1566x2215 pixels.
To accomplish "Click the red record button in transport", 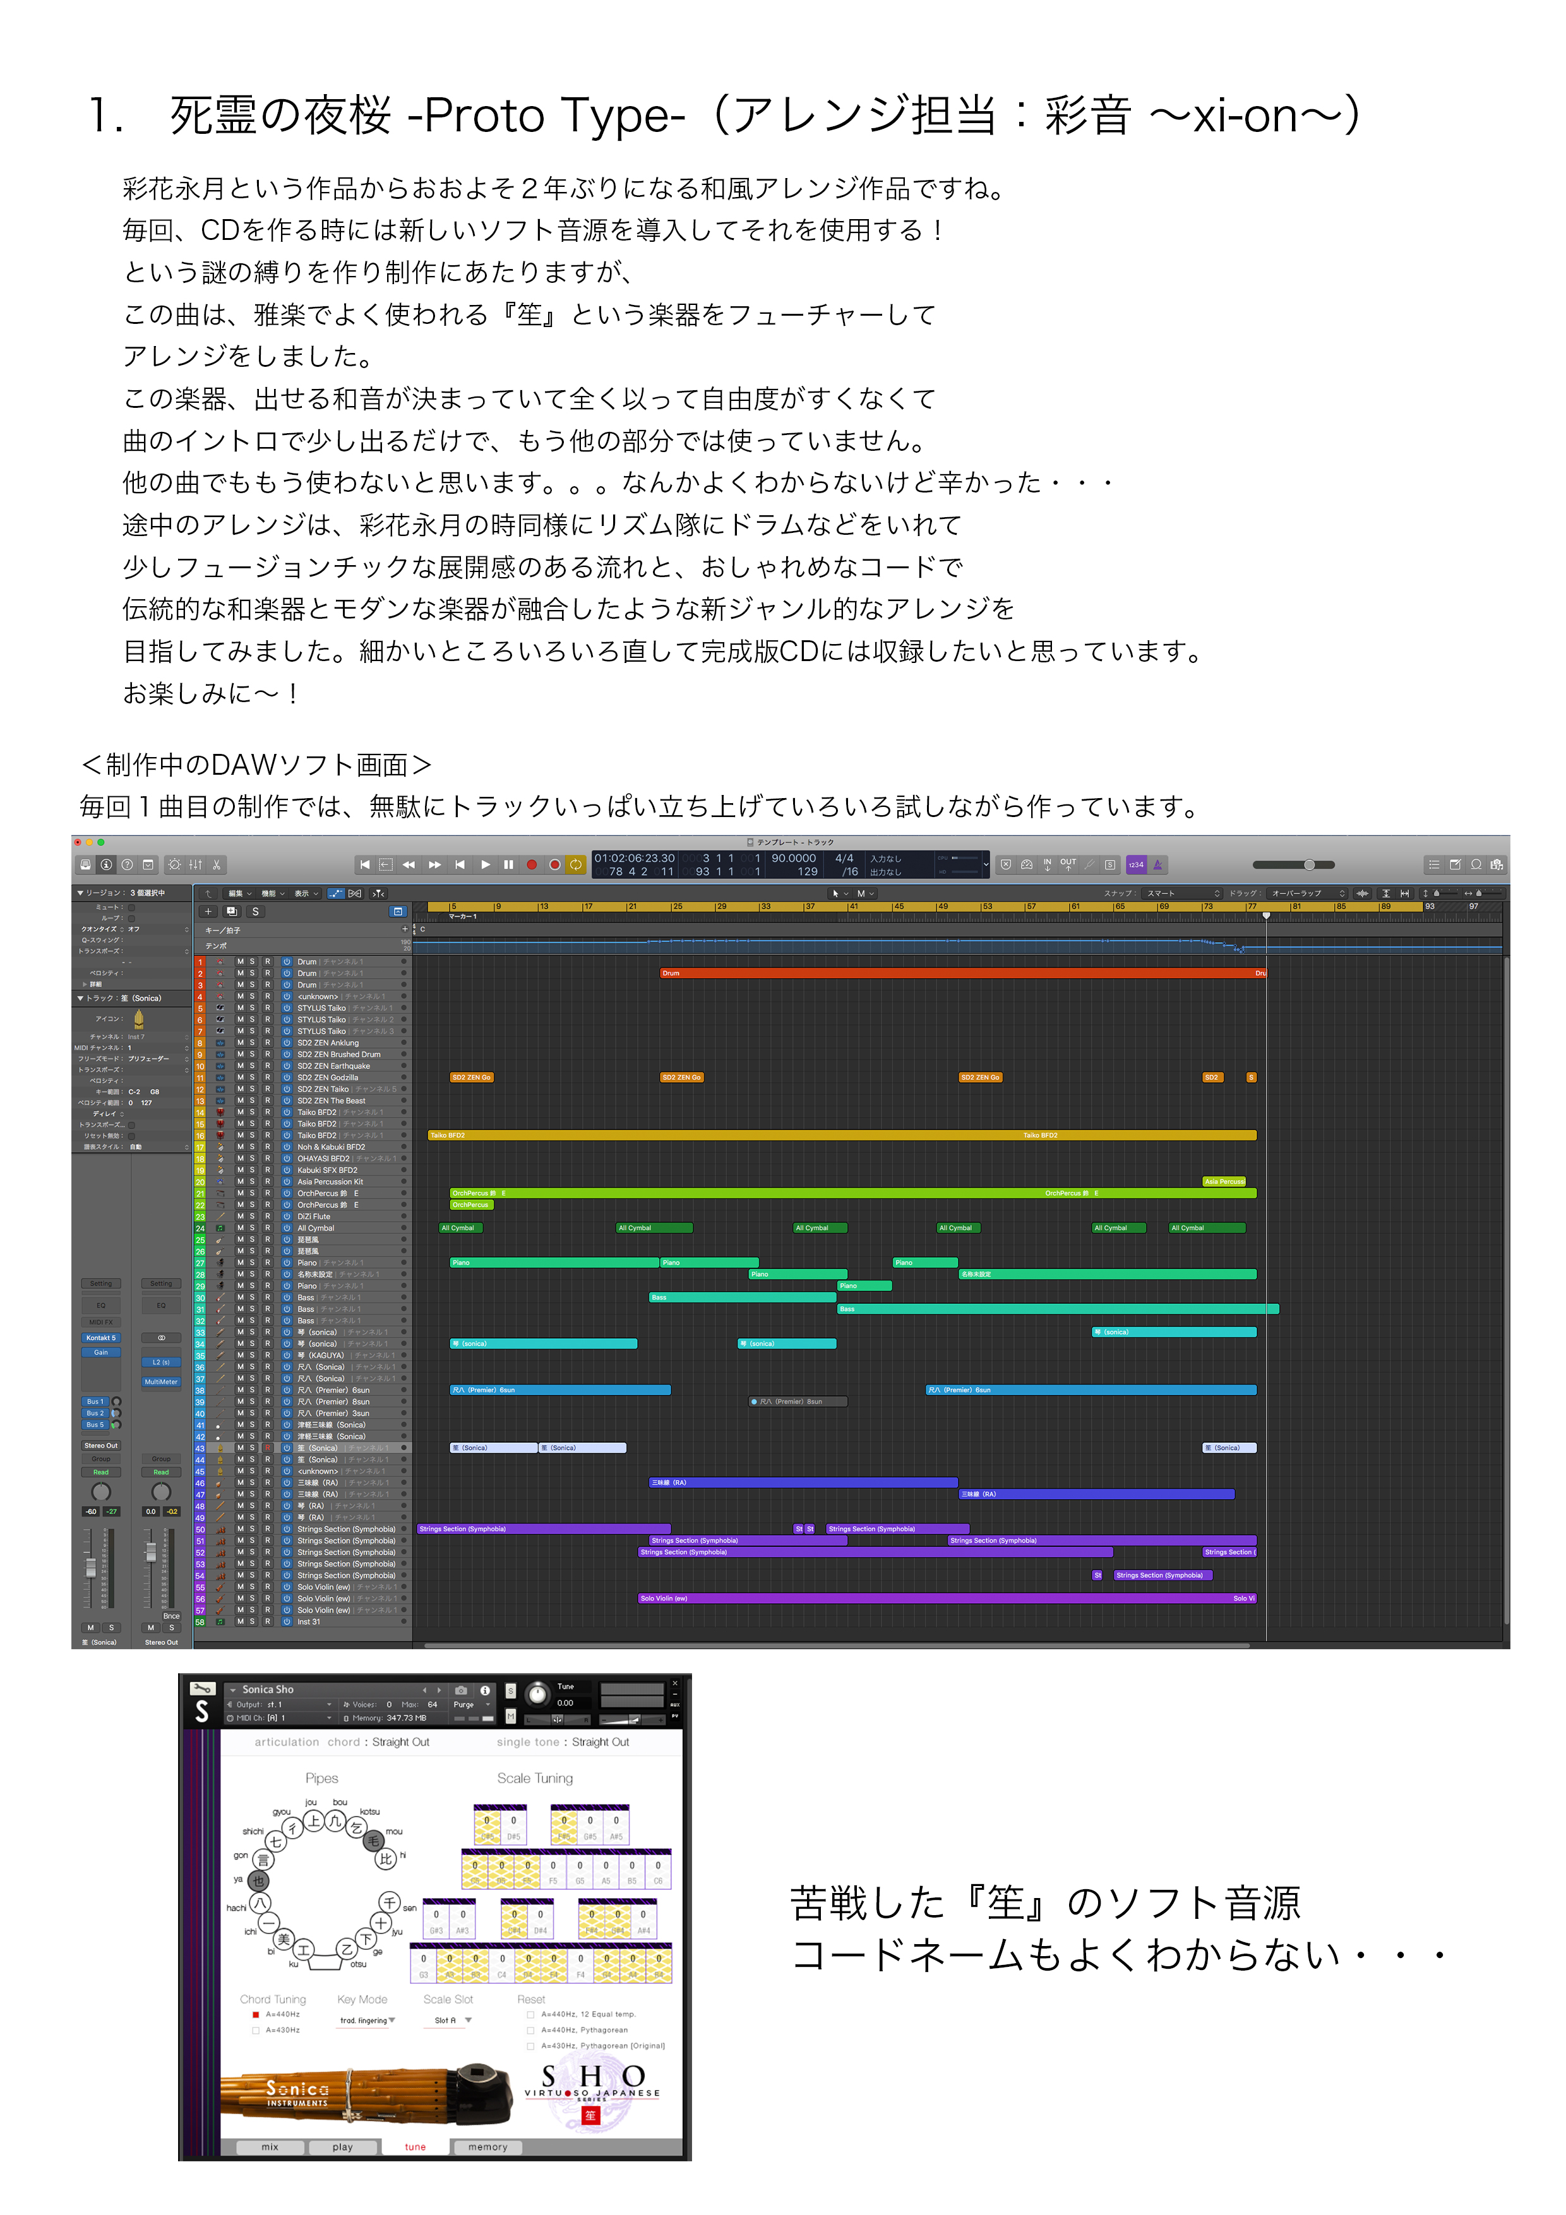I will tap(532, 864).
